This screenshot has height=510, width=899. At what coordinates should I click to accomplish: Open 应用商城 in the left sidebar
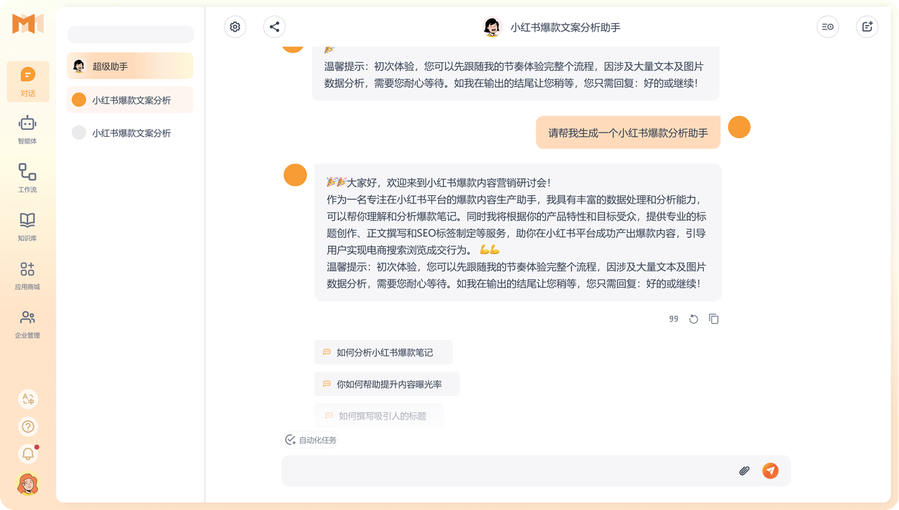pyautogui.click(x=27, y=275)
